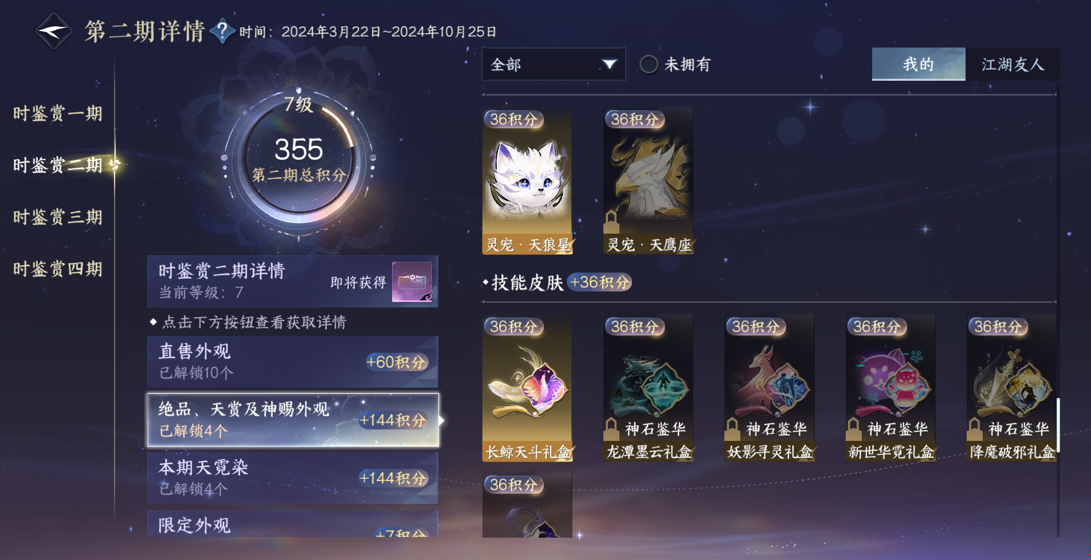Open 时鉴赏三期 in sidebar
The width and height of the screenshot is (1091, 560).
(58, 217)
